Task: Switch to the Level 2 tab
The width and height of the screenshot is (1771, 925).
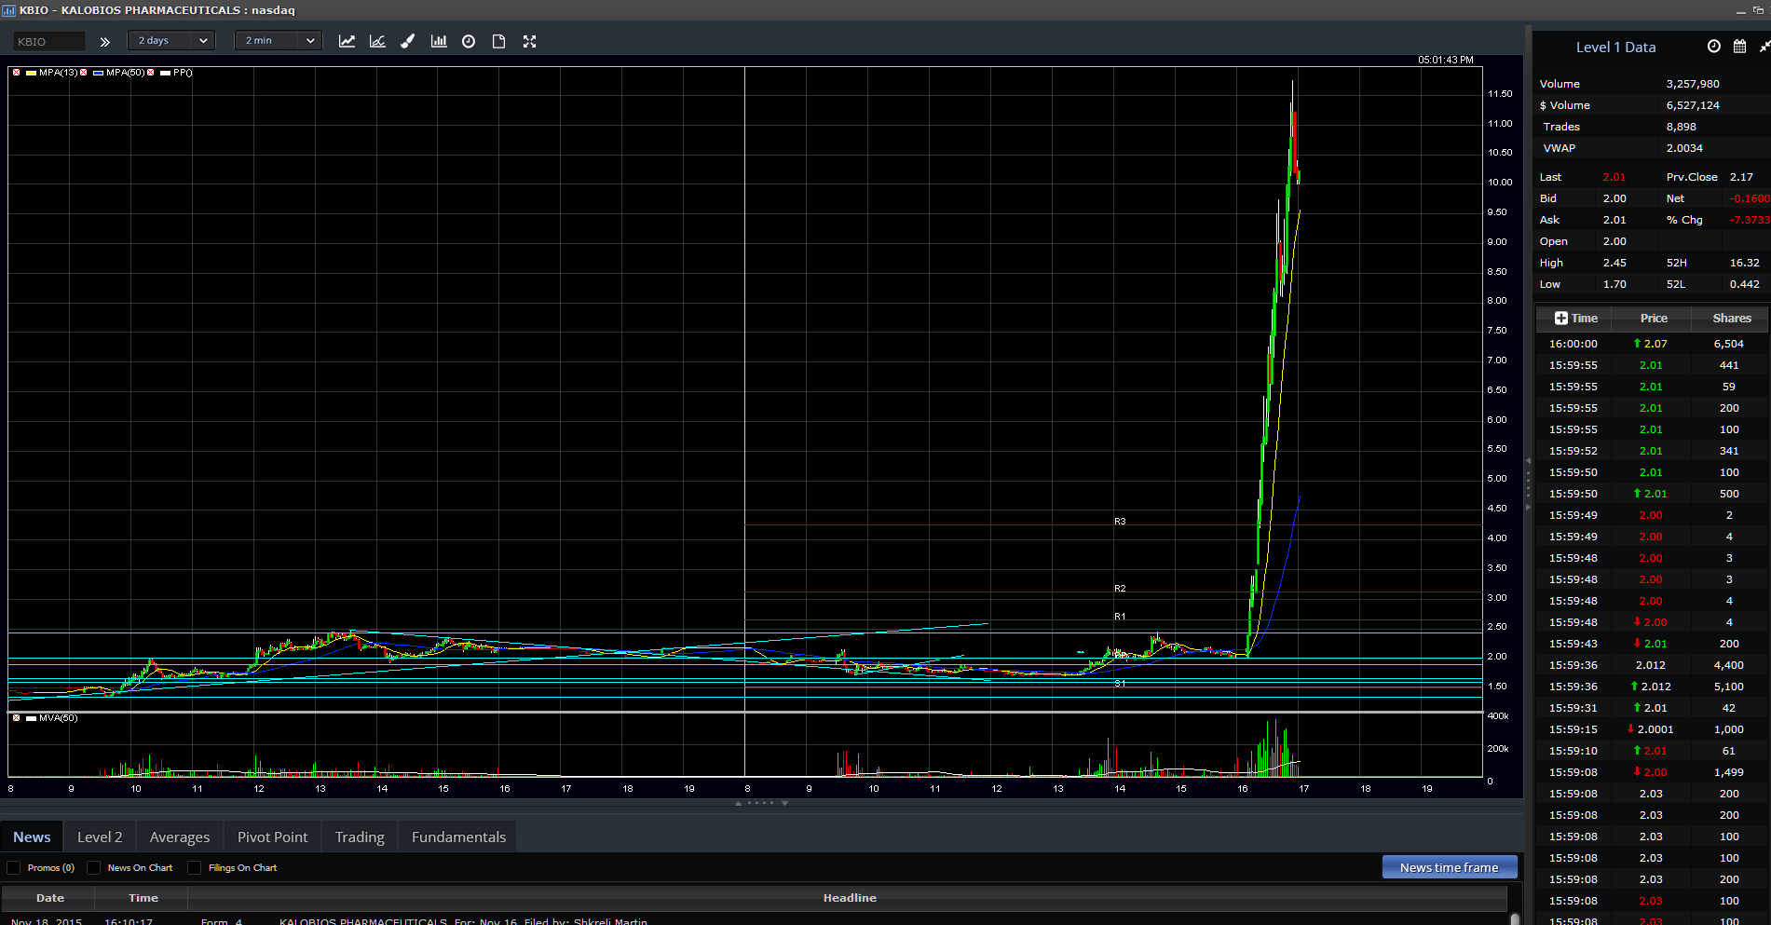Action: (x=100, y=837)
